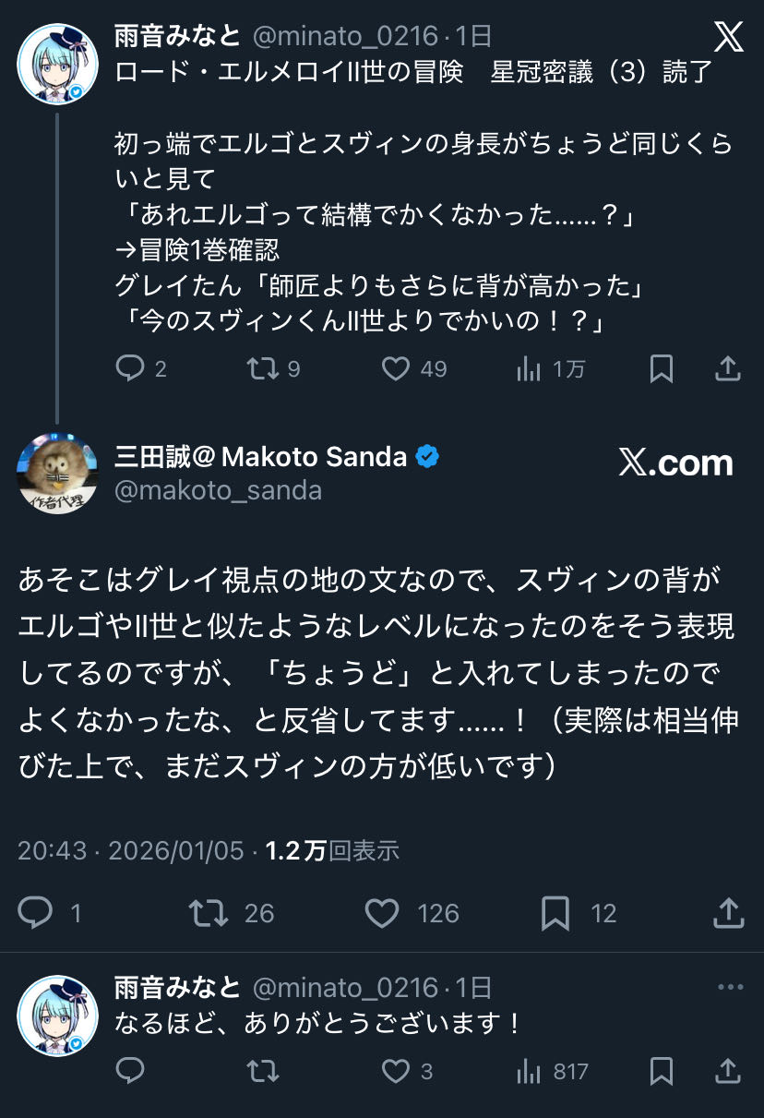Share 三田誠's main tweet
Screen dimensions: 764x1118
tap(728, 913)
